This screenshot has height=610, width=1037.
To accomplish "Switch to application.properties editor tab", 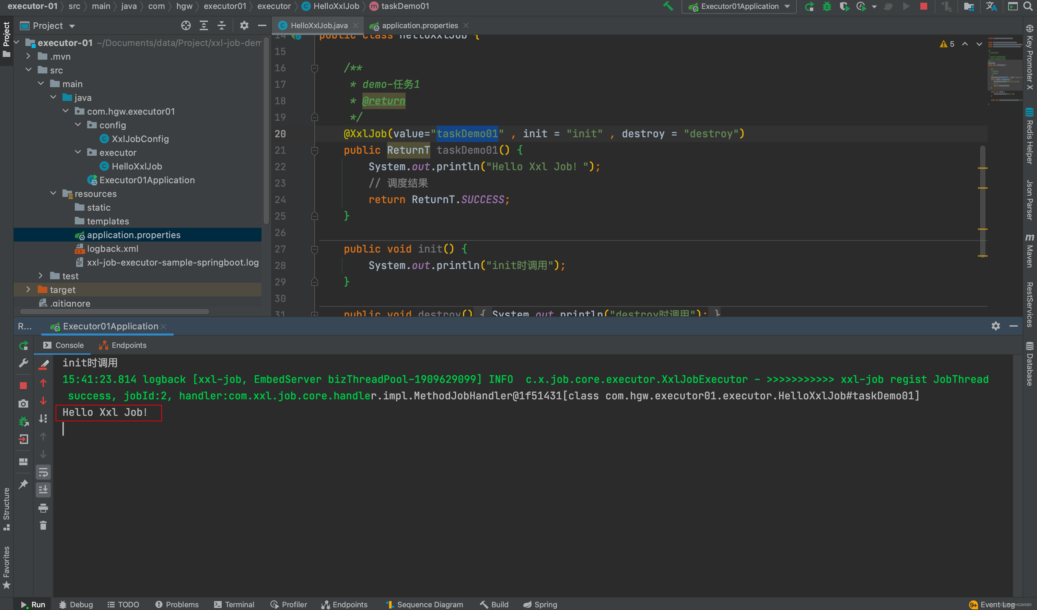I will 419,25.
